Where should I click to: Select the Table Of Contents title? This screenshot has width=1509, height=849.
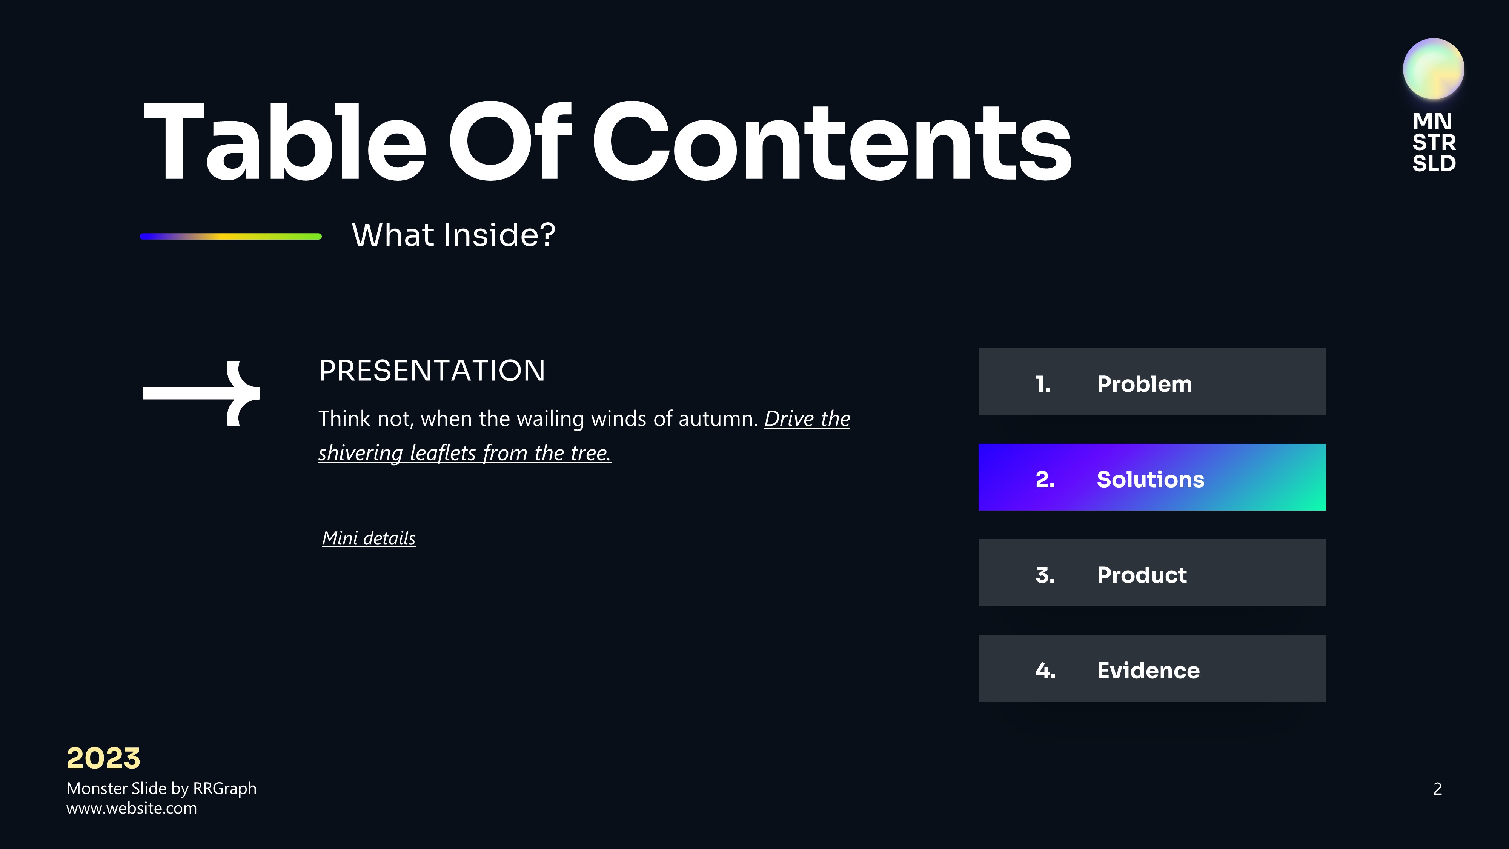click(x=607, y=142)
